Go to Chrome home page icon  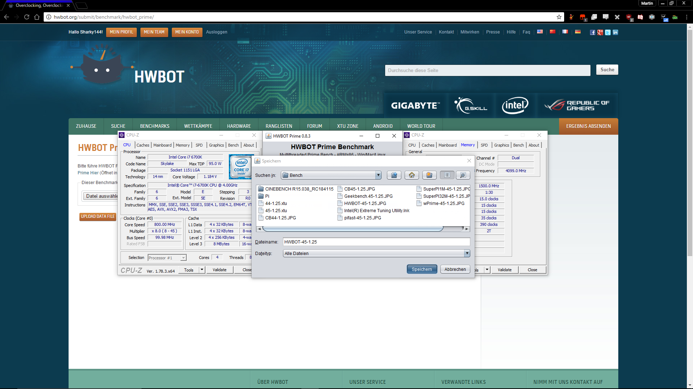pos(37,17)
